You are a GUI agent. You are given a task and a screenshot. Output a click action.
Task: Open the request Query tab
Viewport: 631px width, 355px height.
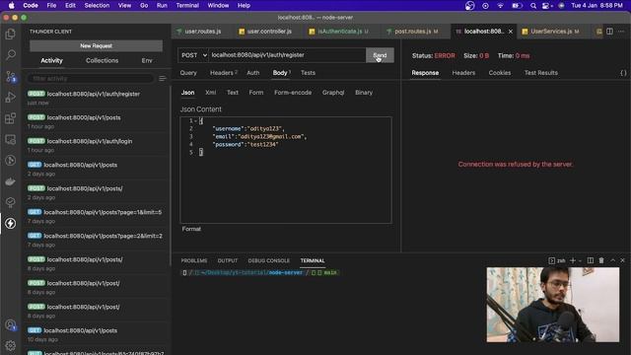tap(188, 73)
